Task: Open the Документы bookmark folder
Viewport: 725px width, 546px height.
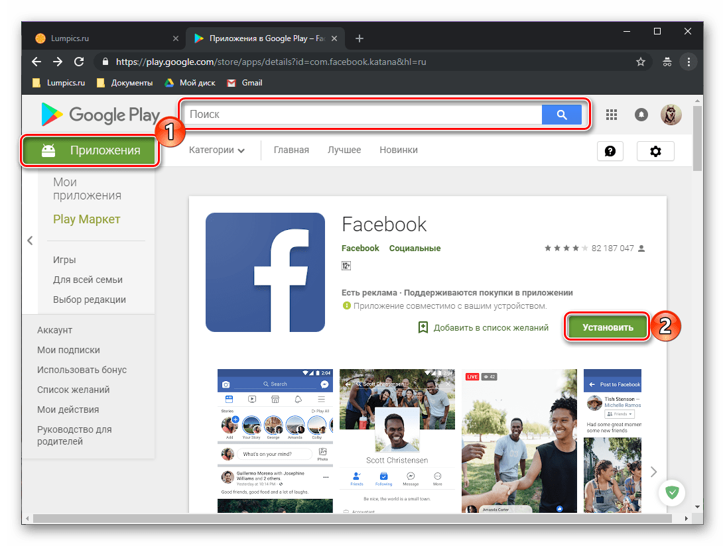Action: pyautogui.click(x=125, y=83)
